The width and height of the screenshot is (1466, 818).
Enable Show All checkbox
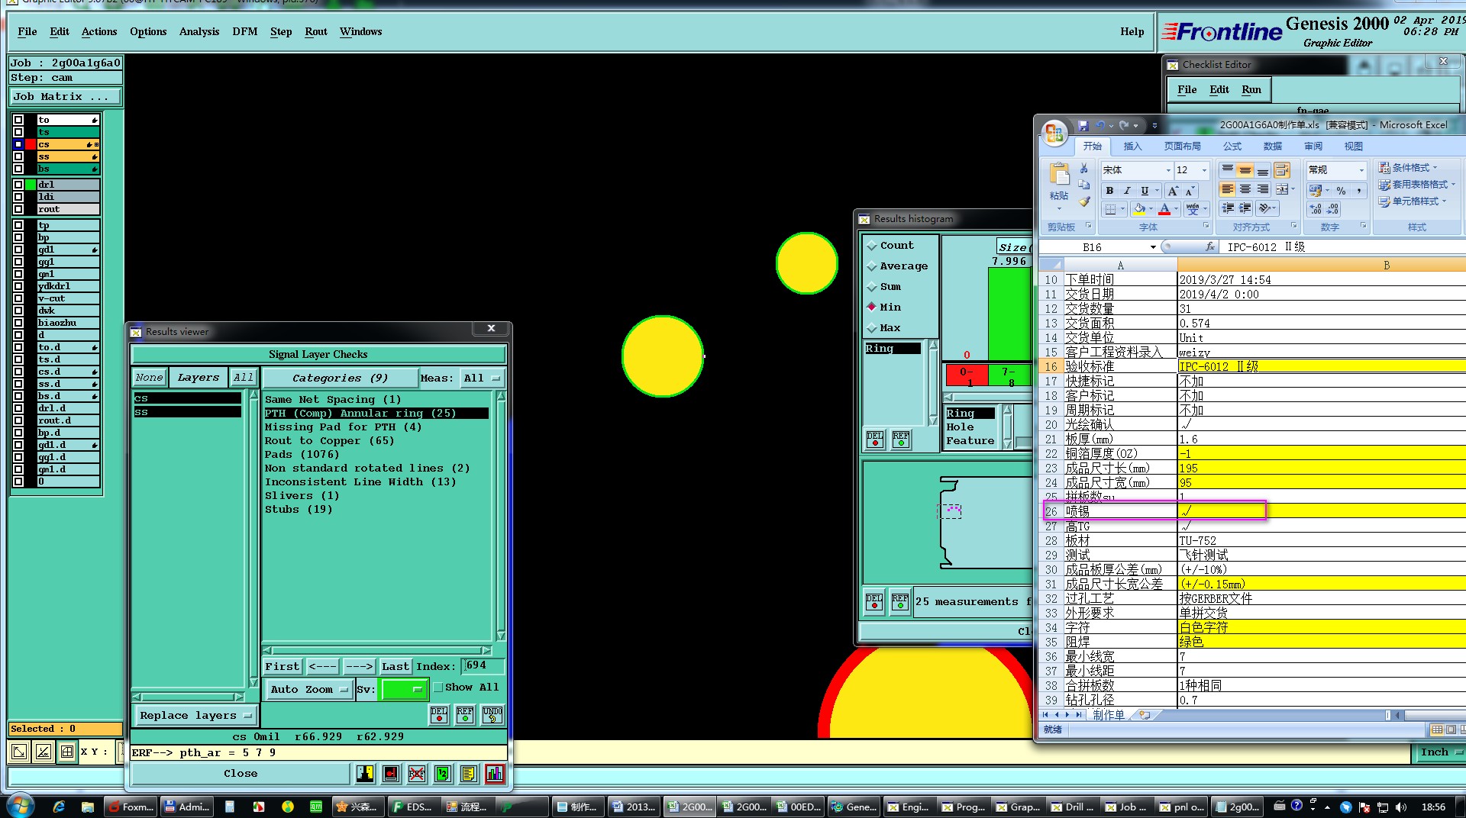tap(438, 688)
